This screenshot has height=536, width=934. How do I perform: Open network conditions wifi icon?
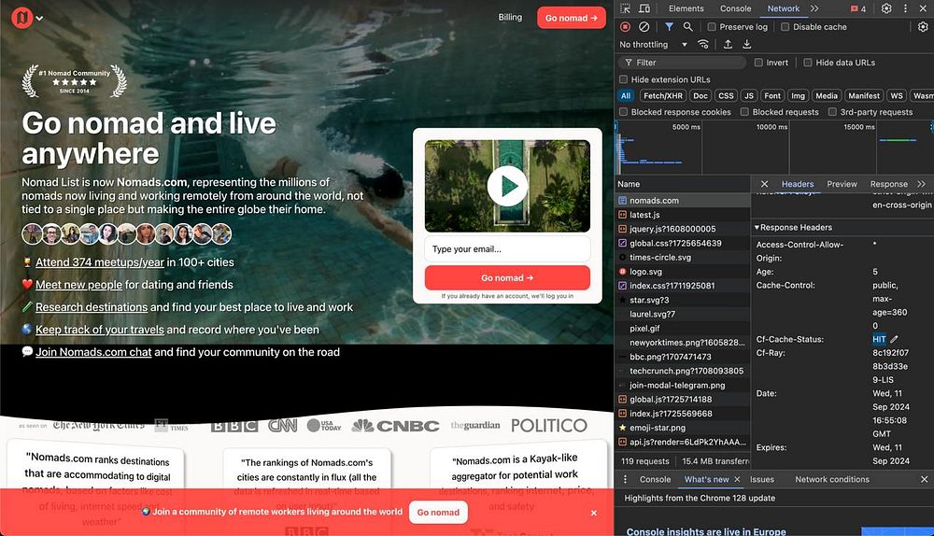(703, 45)
